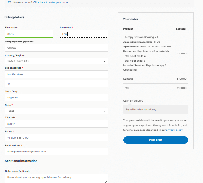
Task: Focus the Order notes text area
Action: pos(56,178)
